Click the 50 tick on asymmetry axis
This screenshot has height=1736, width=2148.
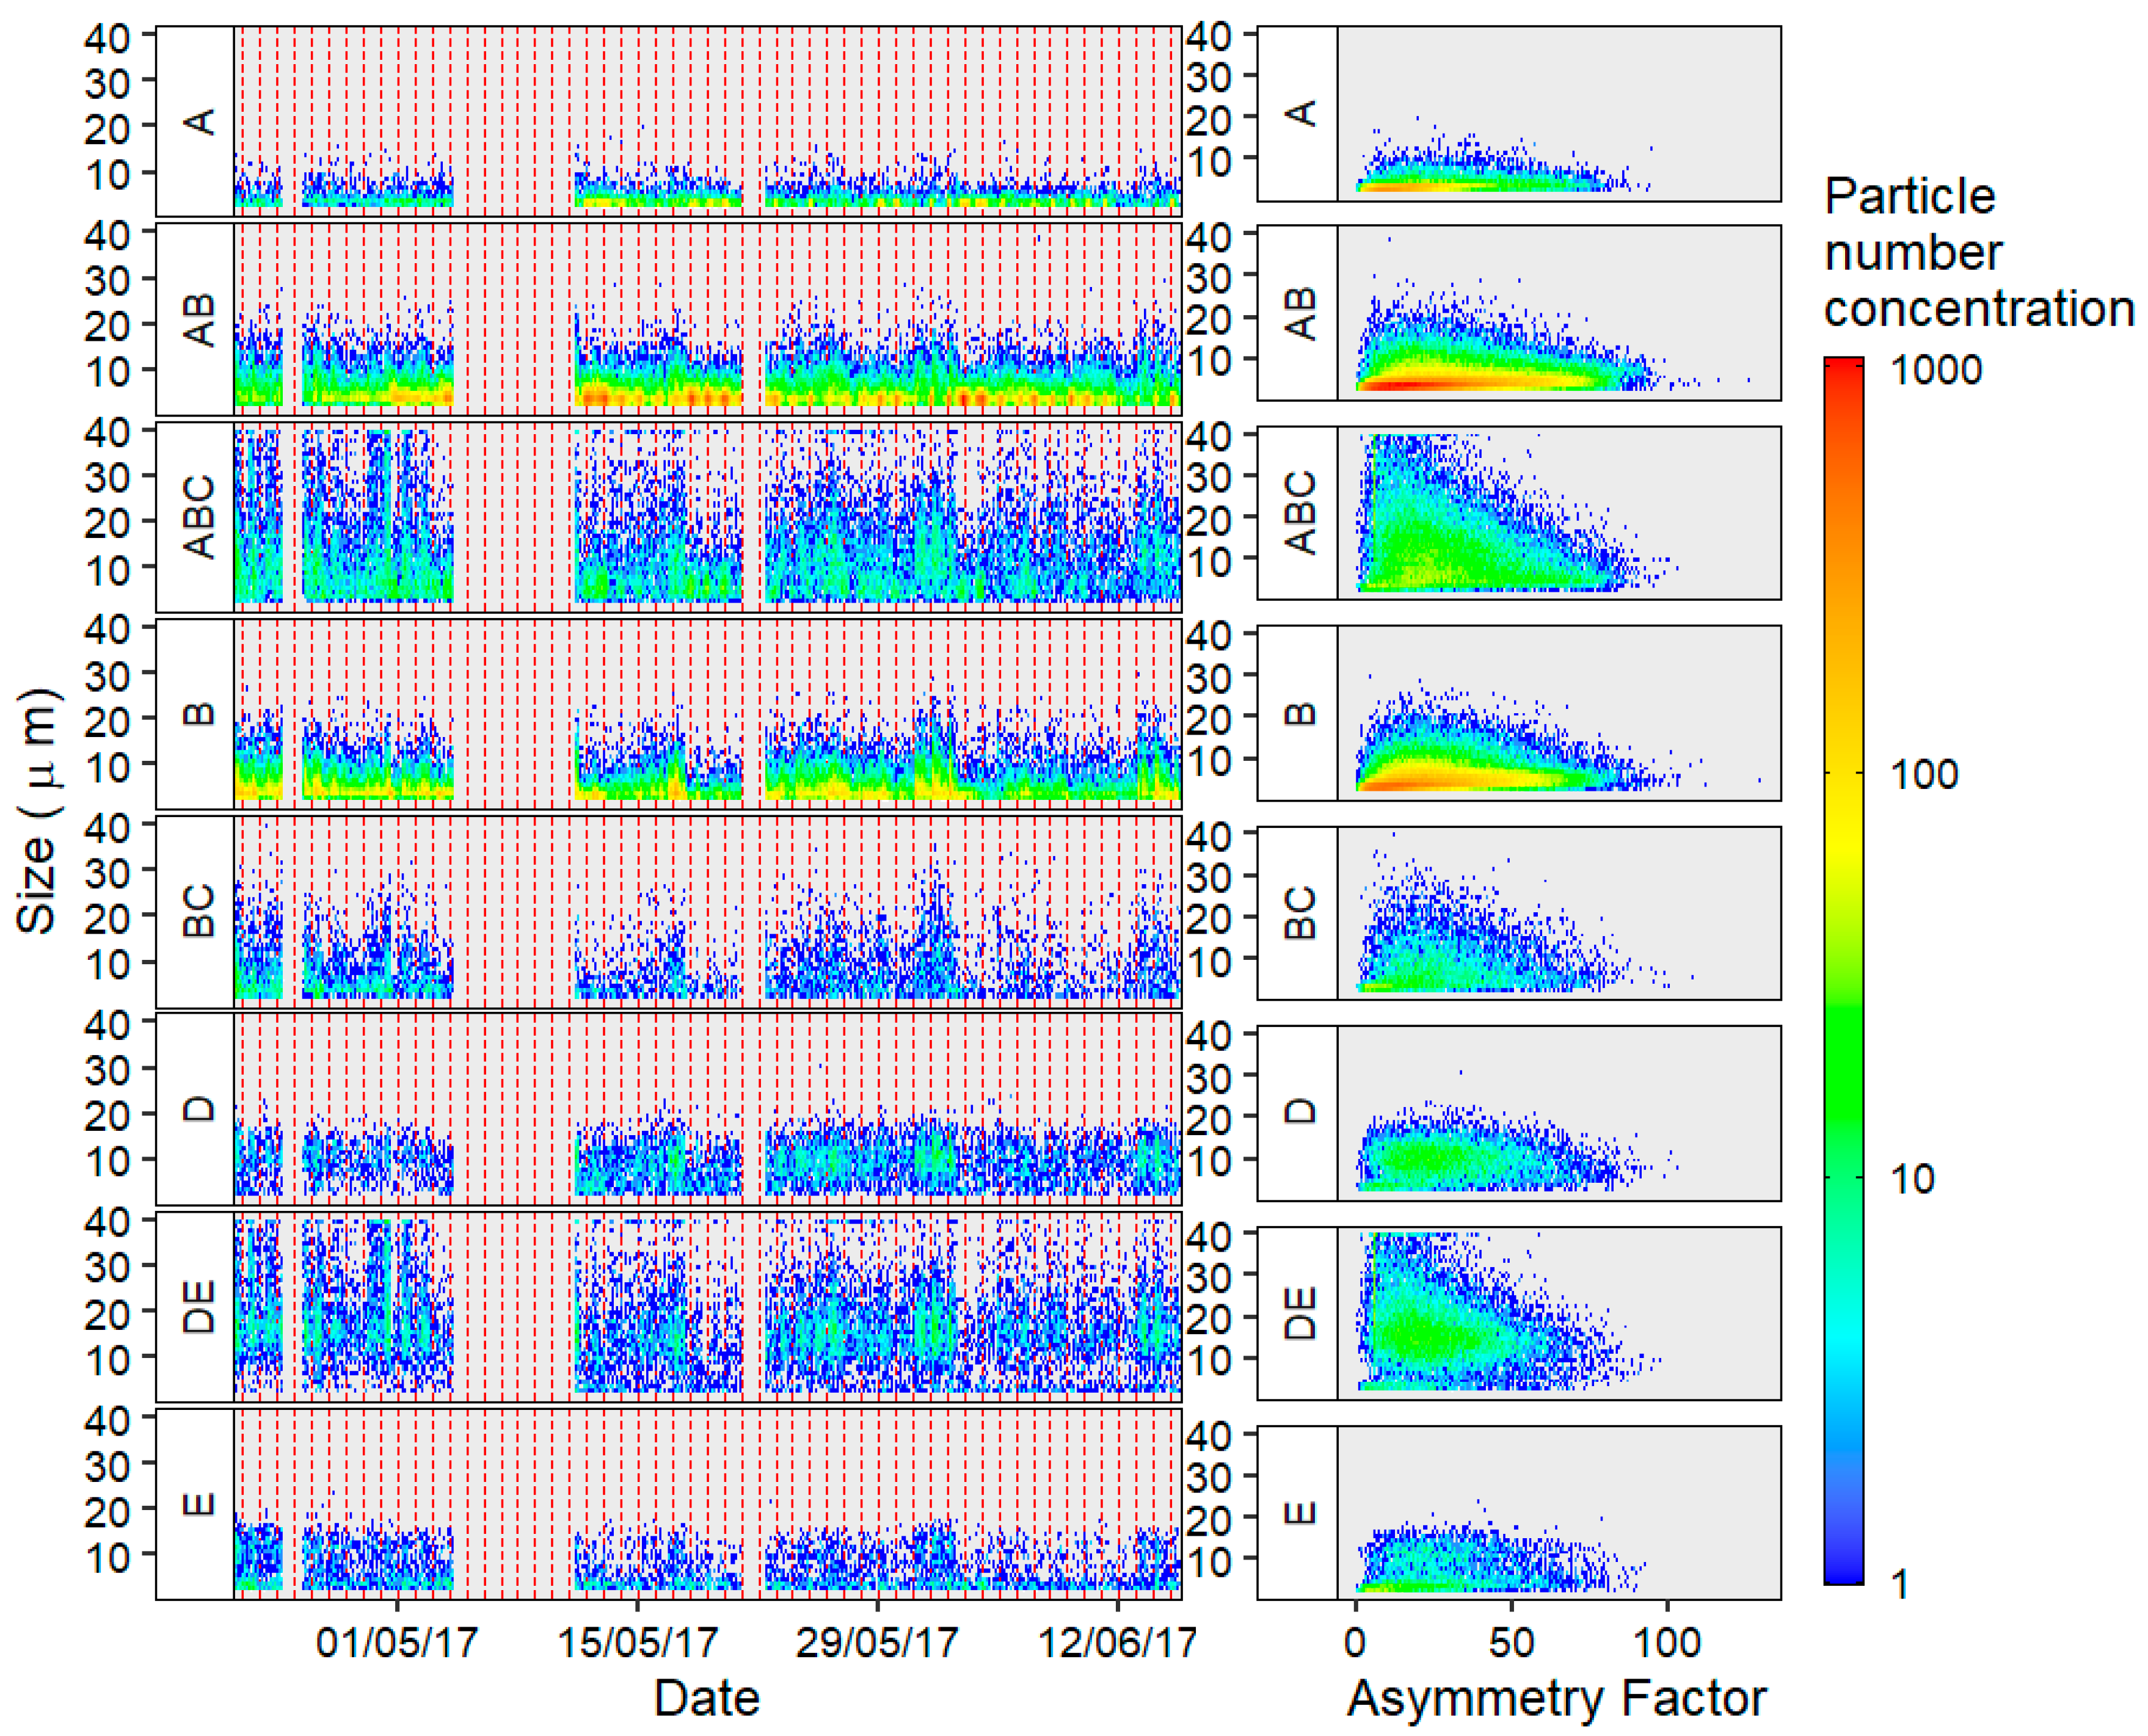[x=1511, y=1642]
